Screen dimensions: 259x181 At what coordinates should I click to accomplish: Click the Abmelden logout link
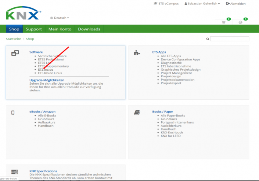click(x=236, y=4)
